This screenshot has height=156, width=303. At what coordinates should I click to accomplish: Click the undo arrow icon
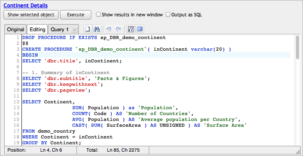click(x=109, y=29)
